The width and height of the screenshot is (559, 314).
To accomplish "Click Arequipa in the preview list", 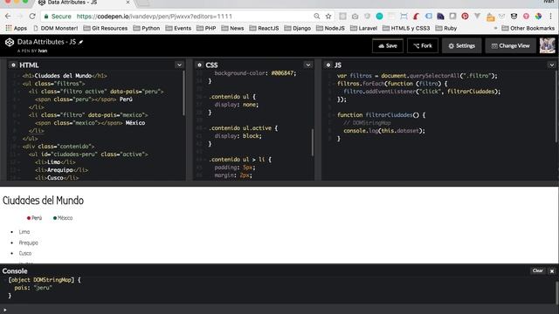I will [28, 242].
